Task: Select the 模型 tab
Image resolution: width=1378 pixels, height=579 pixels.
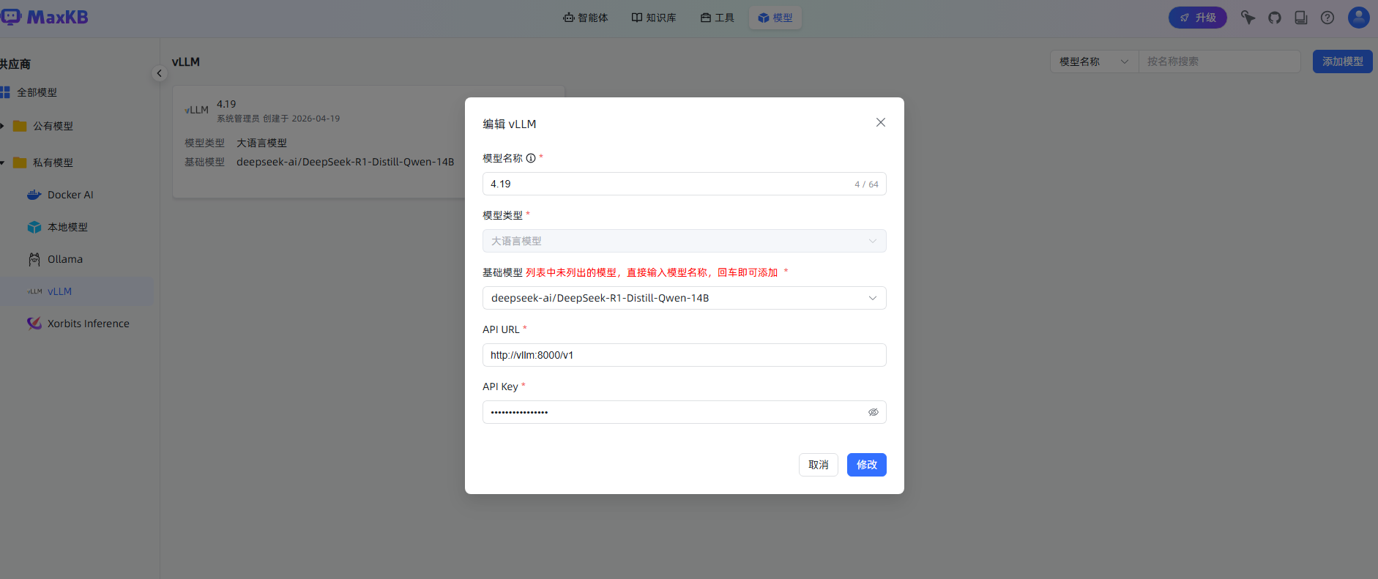Action: (775, 18)
